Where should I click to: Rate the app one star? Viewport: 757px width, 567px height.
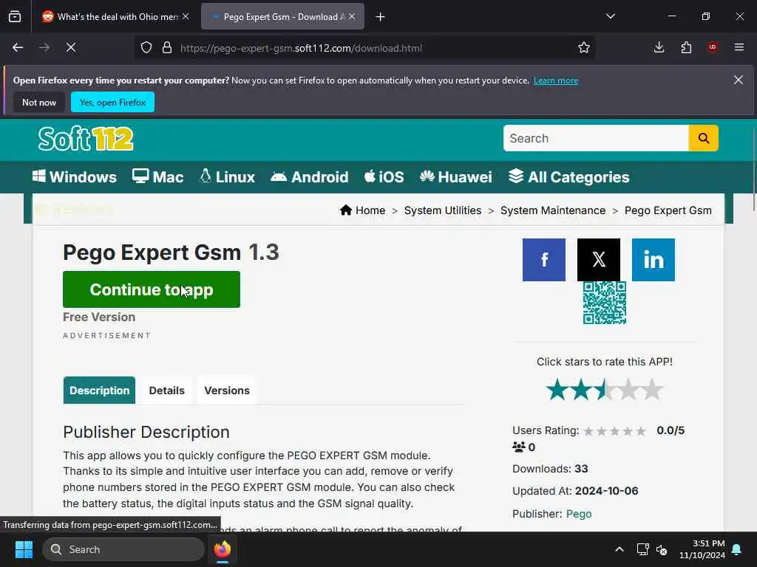[x=557, y=390]
